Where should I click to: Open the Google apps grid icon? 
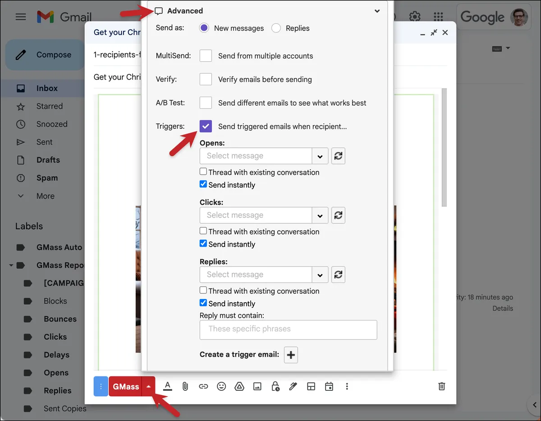pos(438,17)
